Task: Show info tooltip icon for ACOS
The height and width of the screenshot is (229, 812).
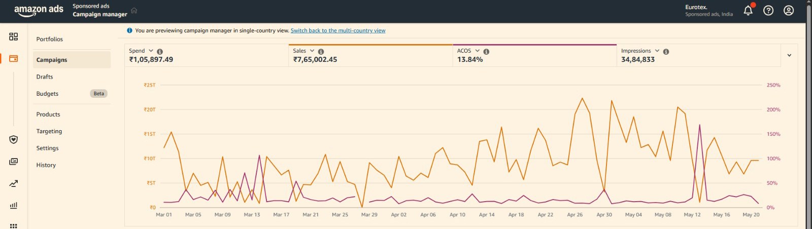Action: click(x=486, y=52)
